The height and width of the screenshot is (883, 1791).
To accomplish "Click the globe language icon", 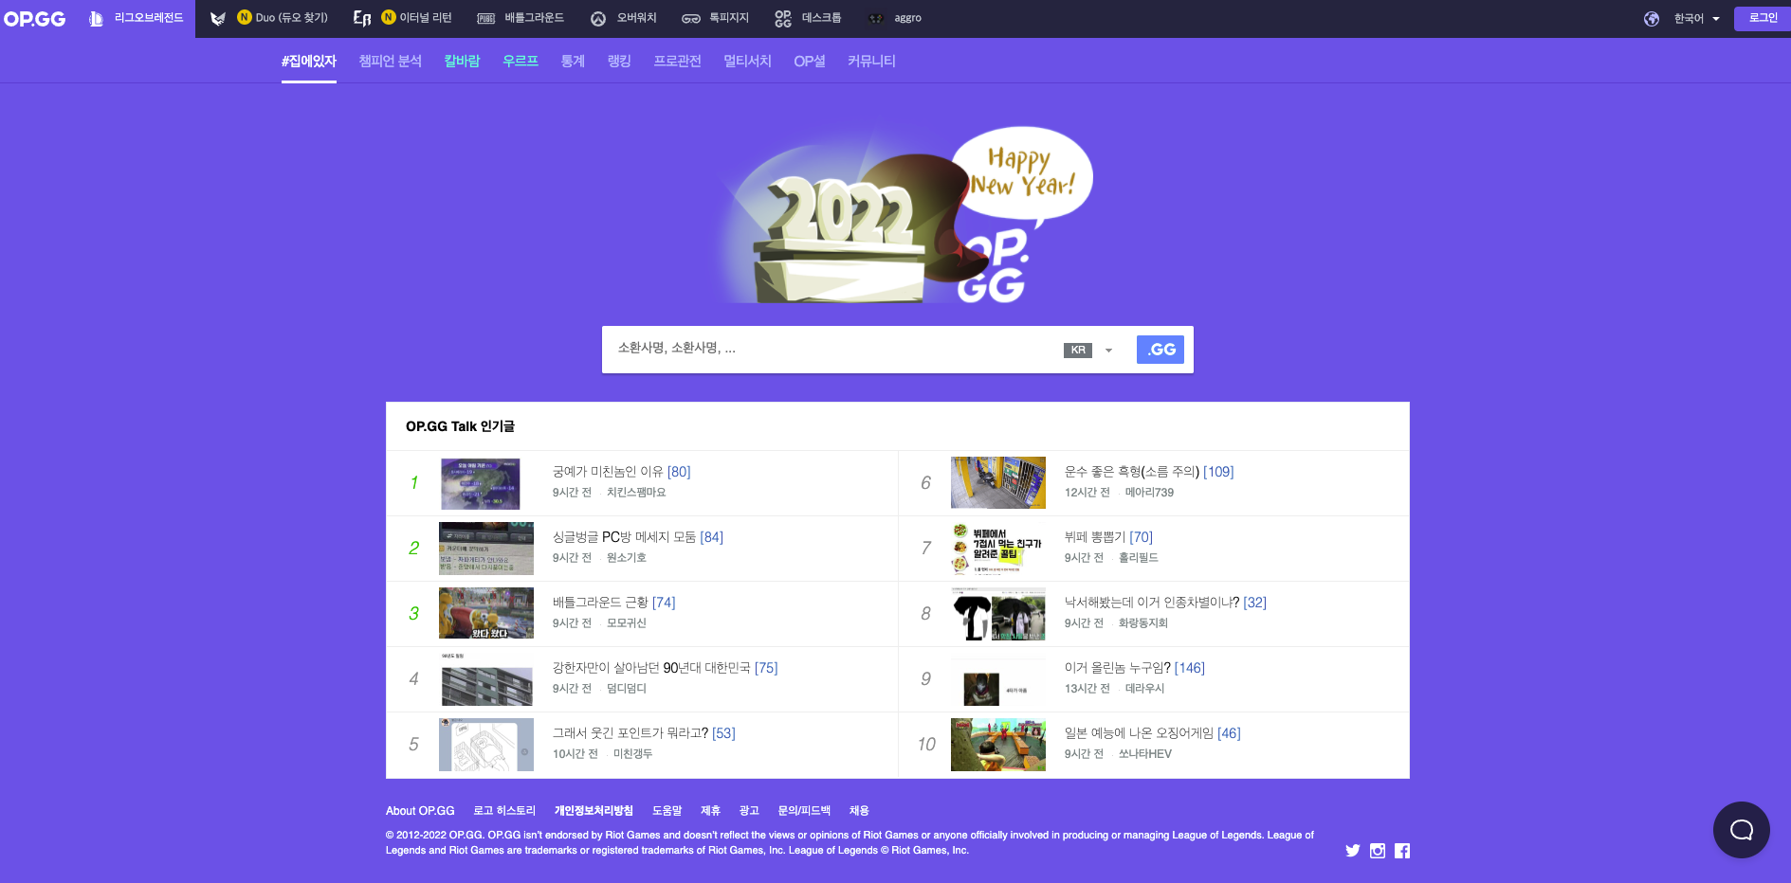I will (x=1652, y=19).
